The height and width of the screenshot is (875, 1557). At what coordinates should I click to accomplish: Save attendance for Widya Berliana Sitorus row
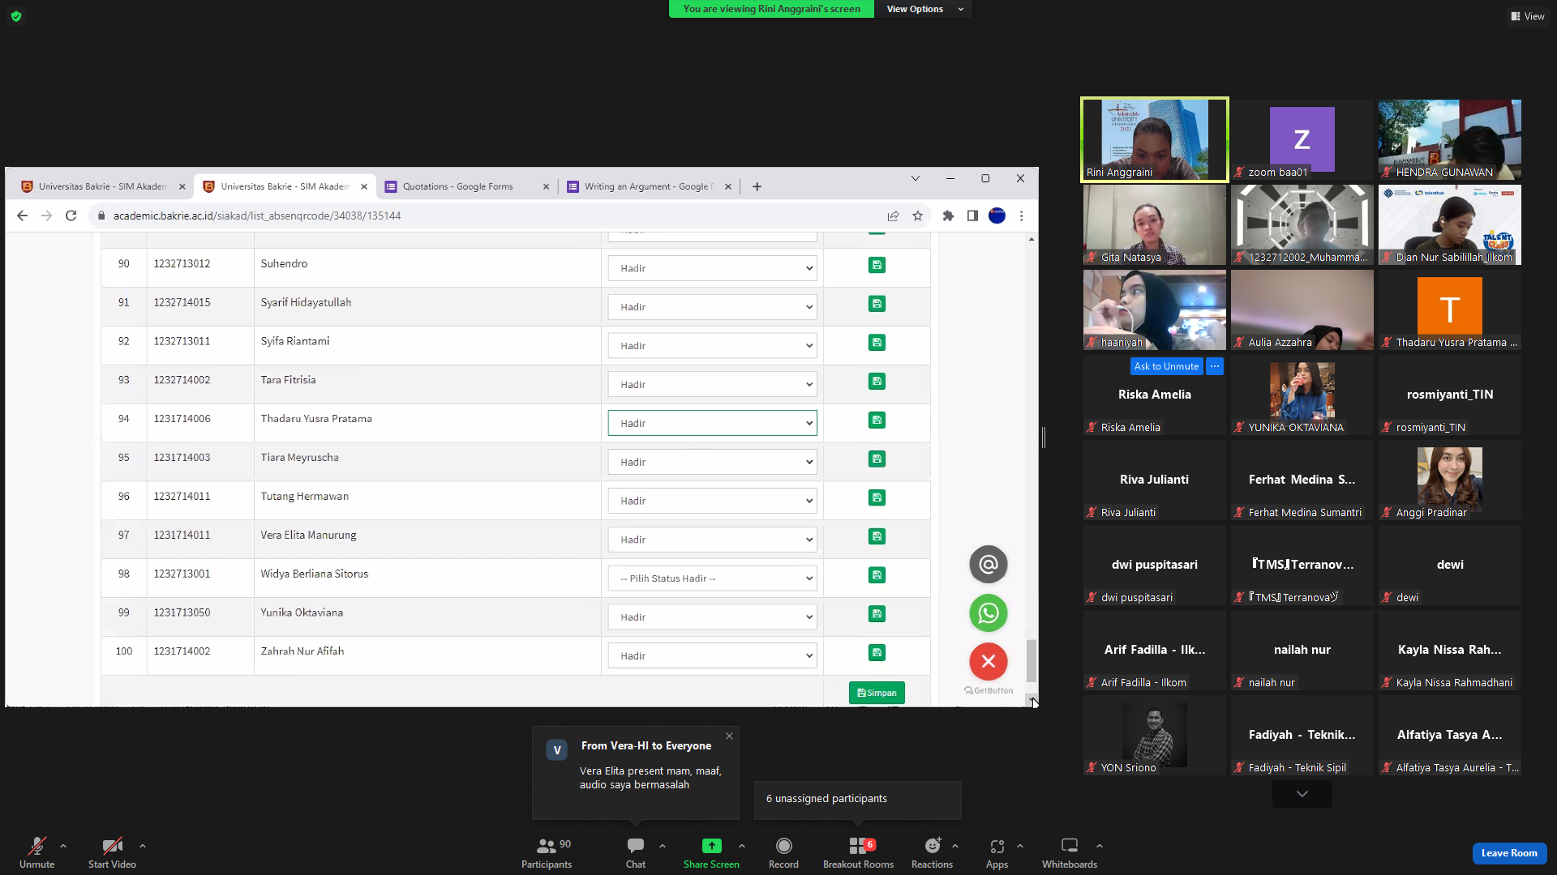pyautogui.click(x=877, y=575)
